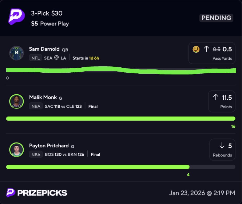Click the 11.5 Points stat box

click(222, 101)
